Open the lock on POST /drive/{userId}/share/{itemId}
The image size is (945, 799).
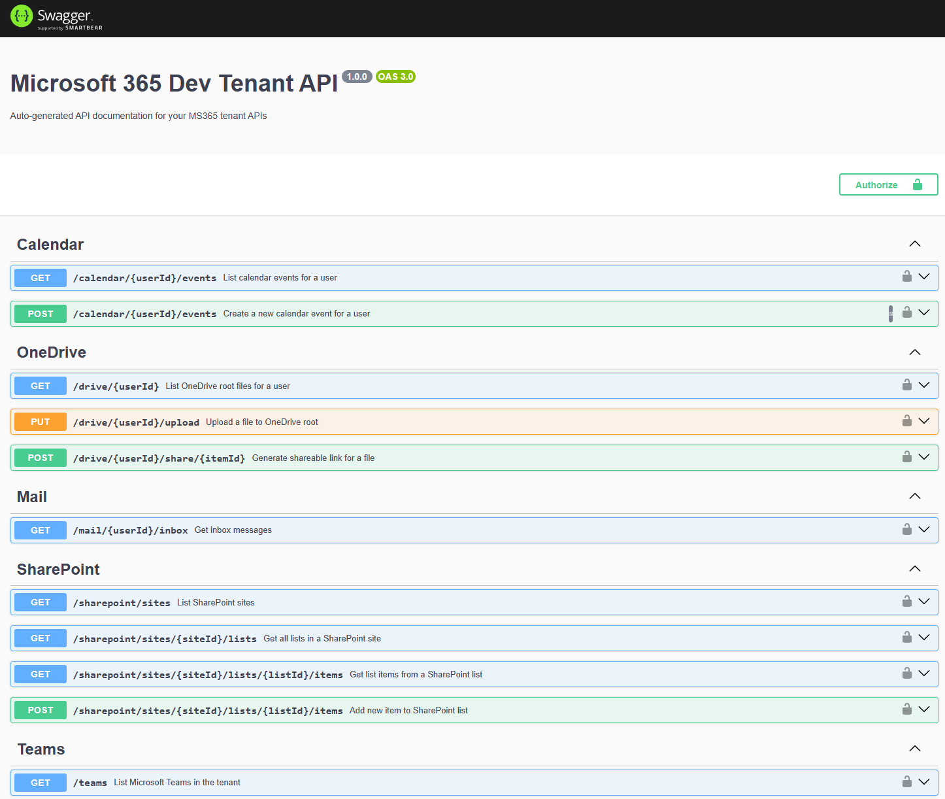coord(907,457)
